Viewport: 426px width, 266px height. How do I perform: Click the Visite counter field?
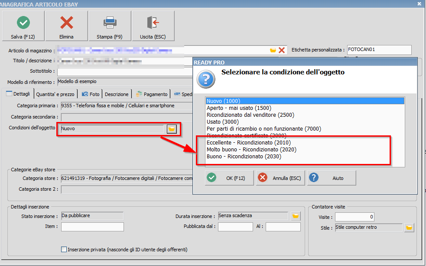coord(354,217)
